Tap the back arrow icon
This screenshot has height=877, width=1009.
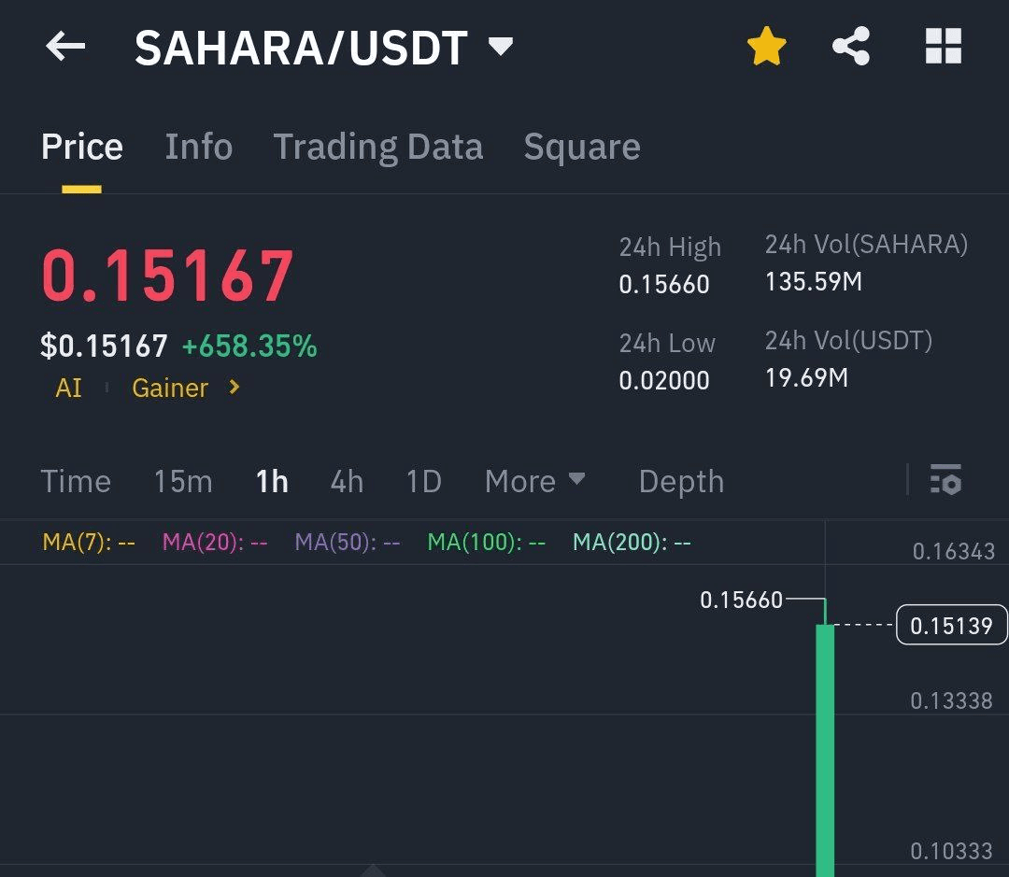click(x=65, y=47)
